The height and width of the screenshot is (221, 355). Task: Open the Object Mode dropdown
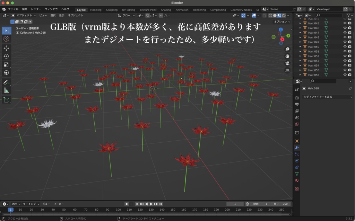coord(24,15)
